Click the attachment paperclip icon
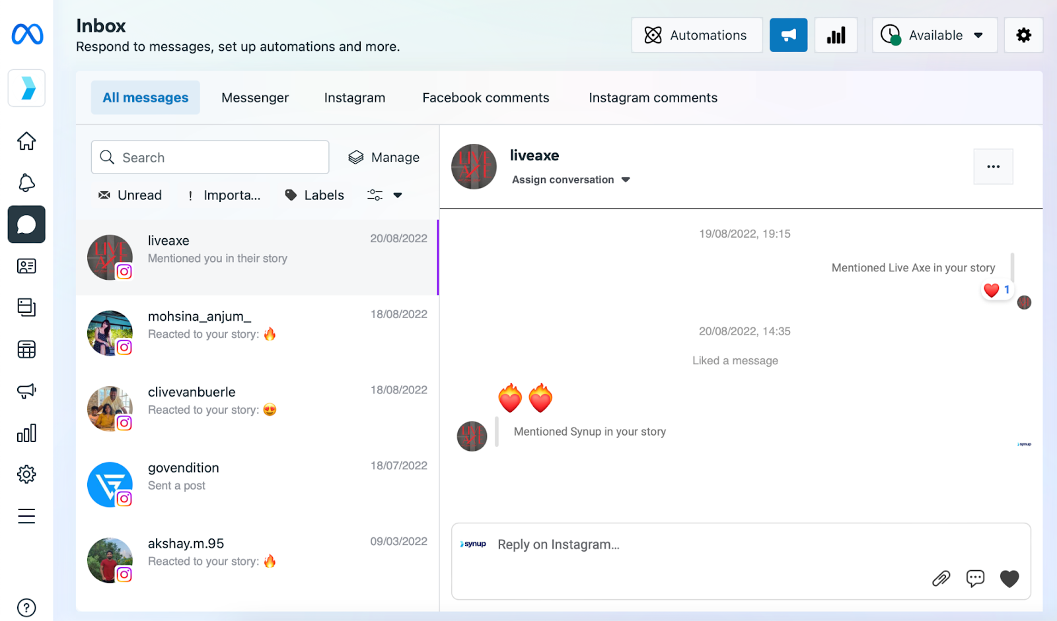The image size is (1057, 621). click(941, 579)
